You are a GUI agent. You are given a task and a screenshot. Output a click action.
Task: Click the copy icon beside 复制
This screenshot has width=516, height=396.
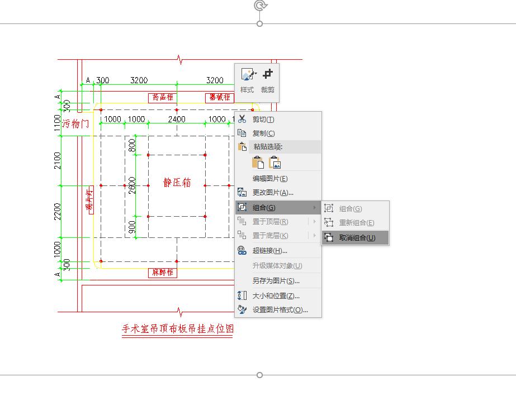click(242, 133)
